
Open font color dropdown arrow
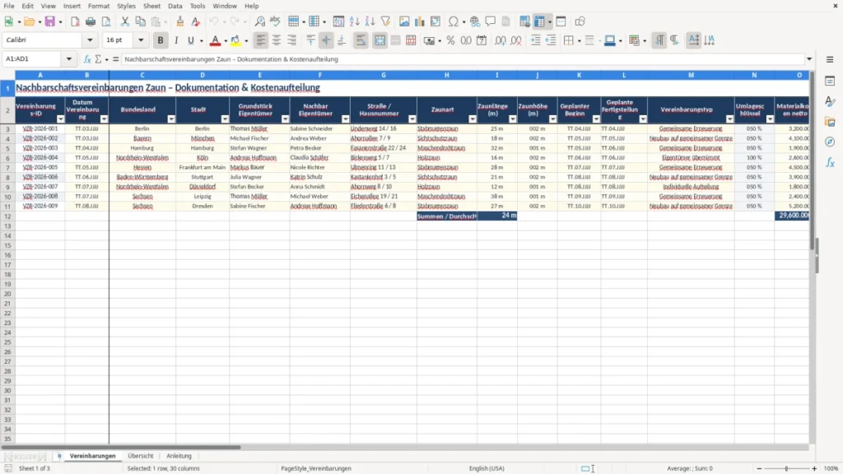pyautogui.click(x=226, y=41)
